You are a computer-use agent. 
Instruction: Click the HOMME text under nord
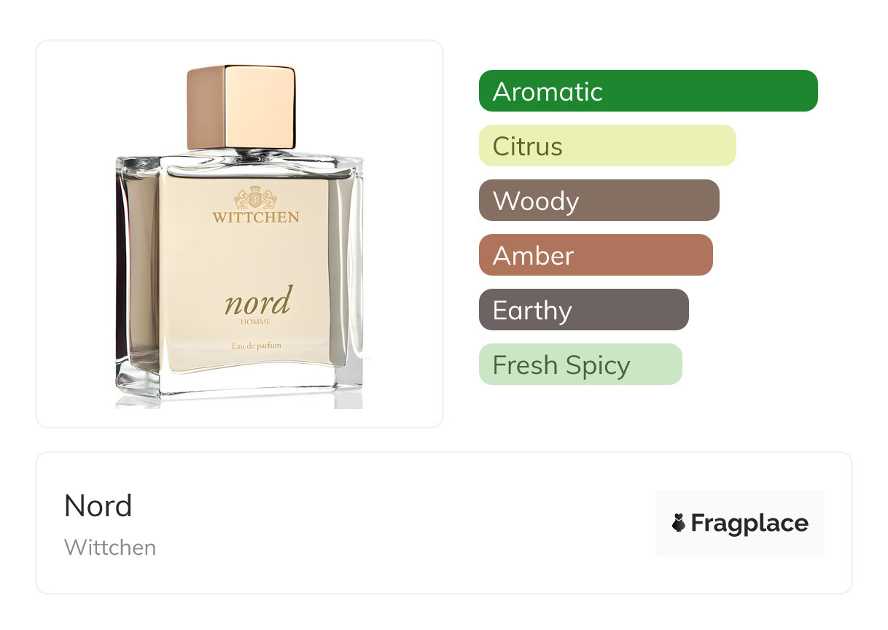256,322
